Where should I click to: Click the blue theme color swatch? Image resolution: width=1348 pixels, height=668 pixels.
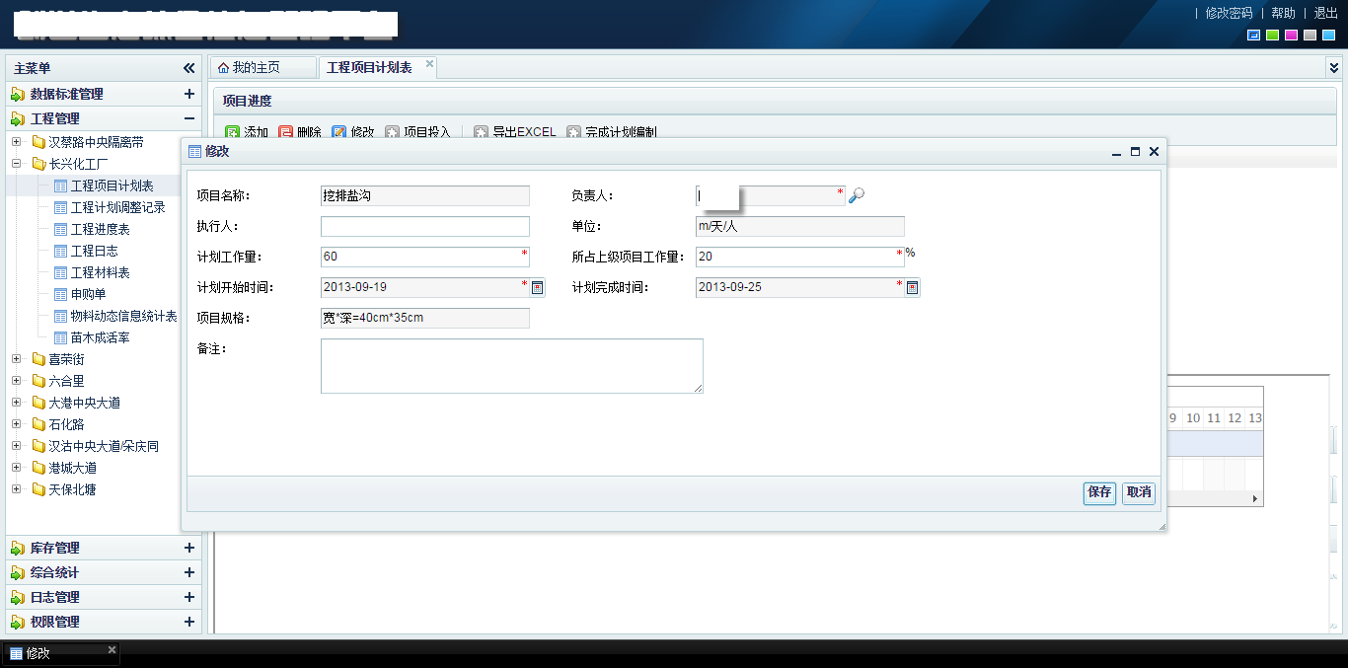click(x=1254, y=36)
